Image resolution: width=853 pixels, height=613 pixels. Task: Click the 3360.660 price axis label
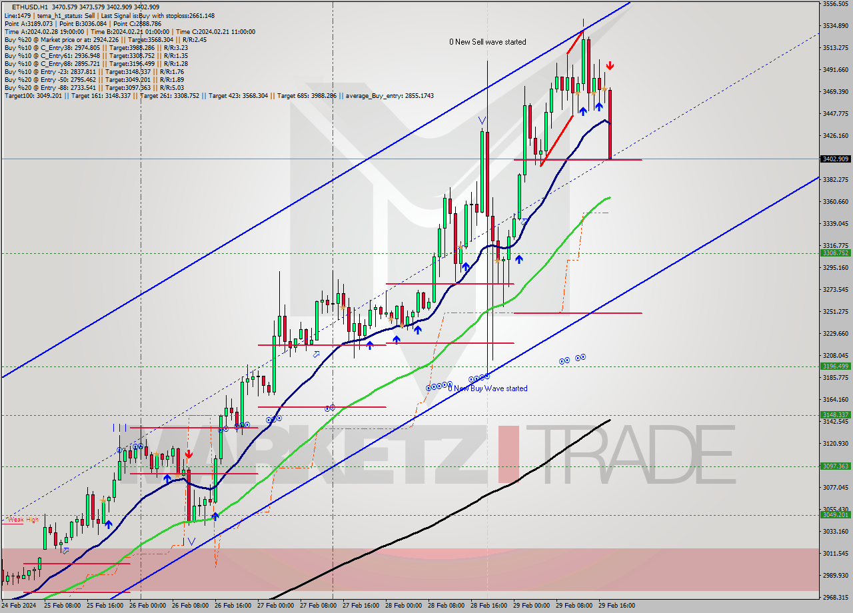tap(836, 201)
